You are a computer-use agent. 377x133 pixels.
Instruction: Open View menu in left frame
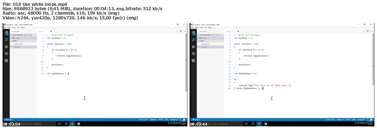(14, 27)
